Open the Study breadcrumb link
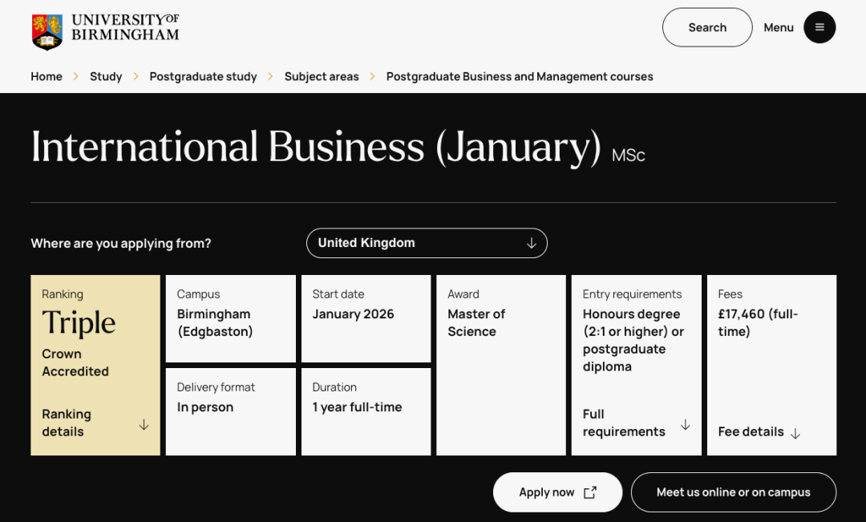The image size is (866, 522). click(106, 76)
